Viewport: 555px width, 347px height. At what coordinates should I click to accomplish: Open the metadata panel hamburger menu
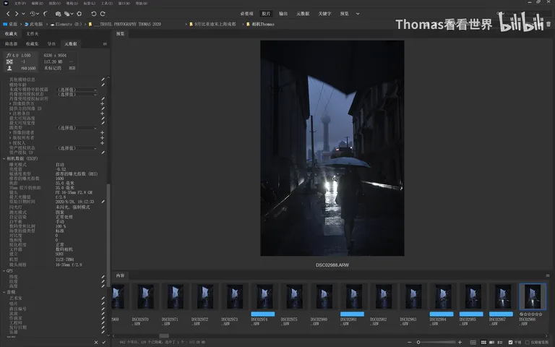point(105,44)
